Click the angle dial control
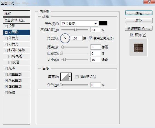 pos(65,38)
